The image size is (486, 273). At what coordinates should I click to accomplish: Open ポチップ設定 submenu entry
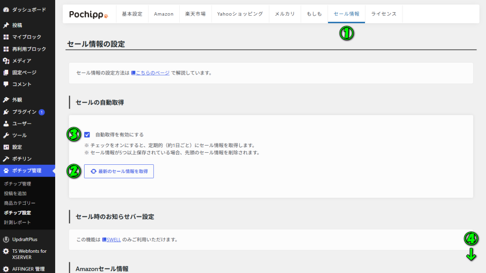(17, 213)
